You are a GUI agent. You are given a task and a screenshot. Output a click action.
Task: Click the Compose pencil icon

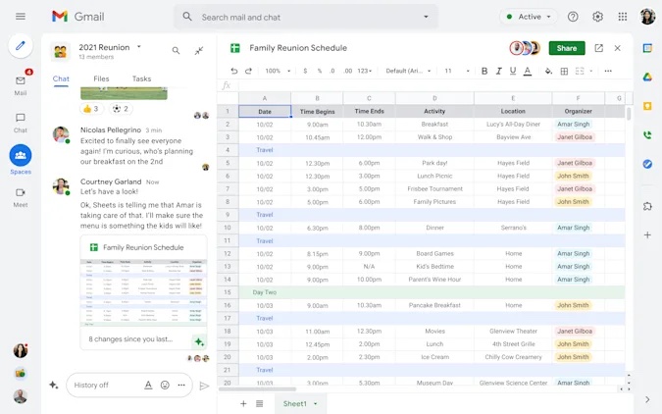point(21,46)
